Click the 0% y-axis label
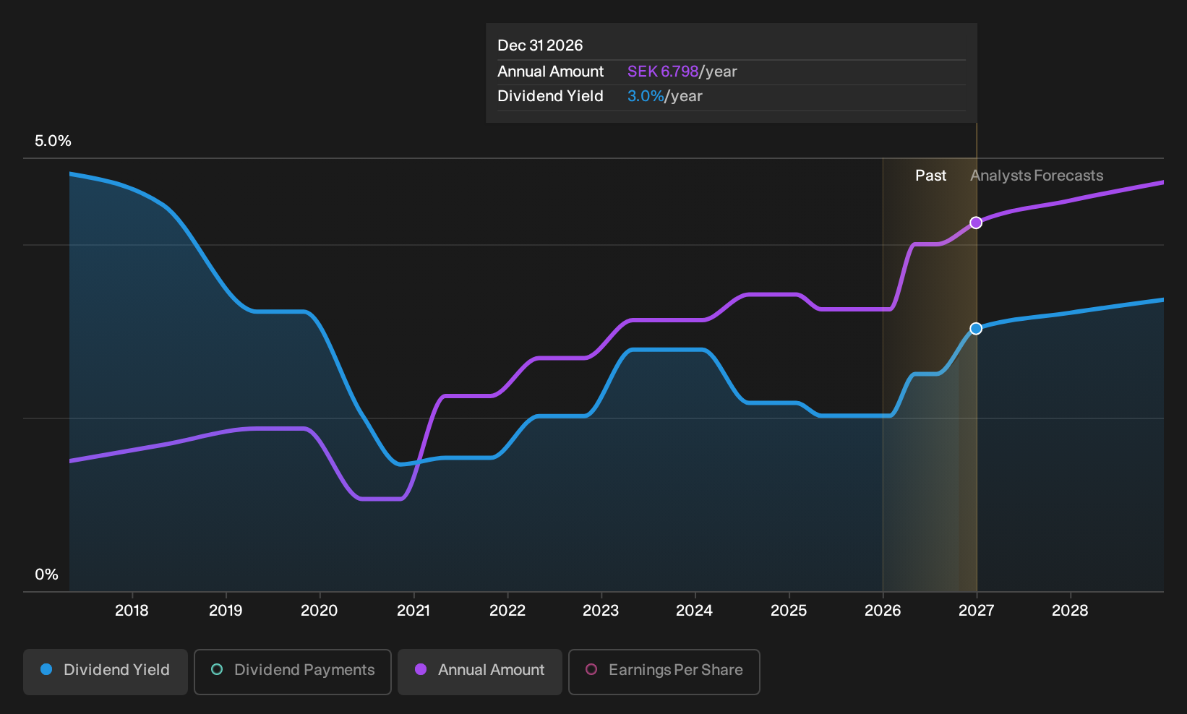 (x=46, y=575)
